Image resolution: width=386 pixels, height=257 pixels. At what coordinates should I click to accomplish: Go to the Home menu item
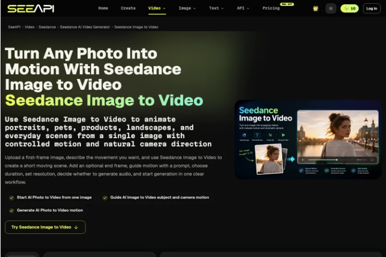point(103,9)
